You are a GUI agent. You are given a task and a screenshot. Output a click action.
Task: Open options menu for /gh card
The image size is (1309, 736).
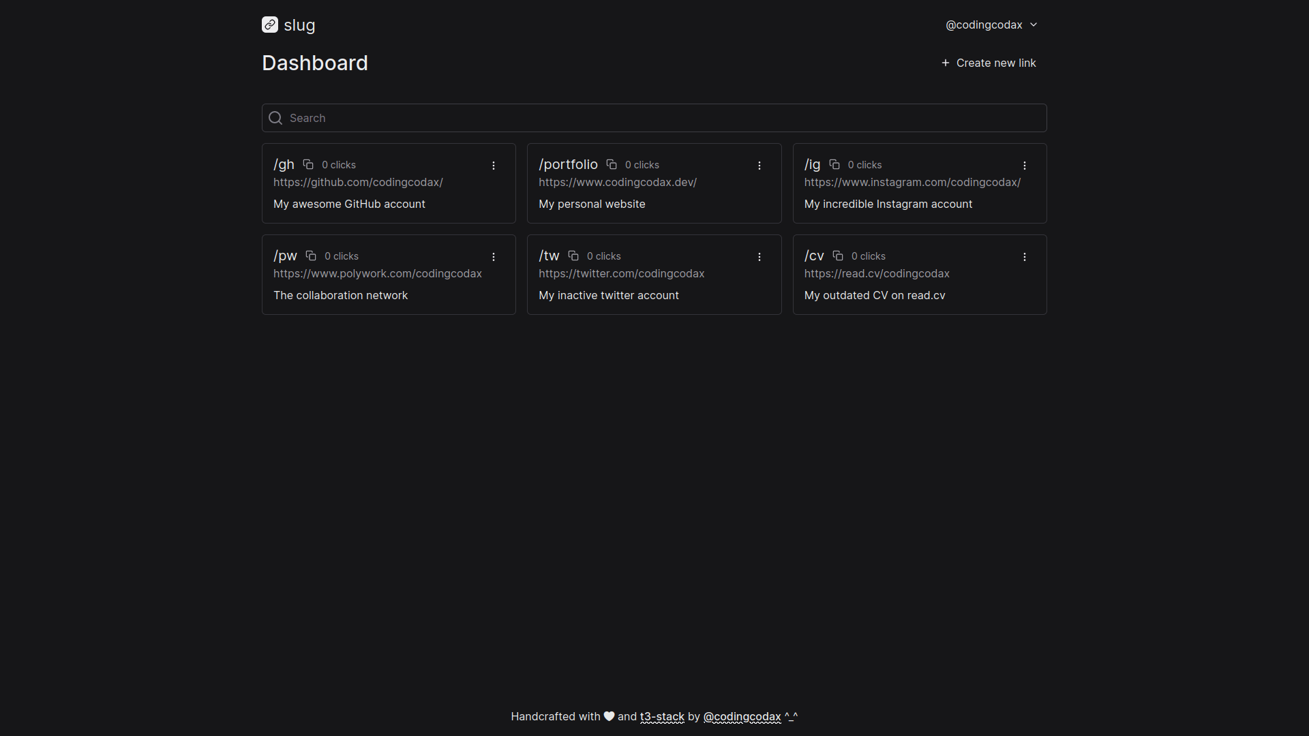(x=494, y=166)
